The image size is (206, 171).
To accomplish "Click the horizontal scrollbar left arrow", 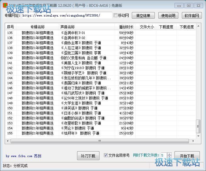I will coord(8,141).
